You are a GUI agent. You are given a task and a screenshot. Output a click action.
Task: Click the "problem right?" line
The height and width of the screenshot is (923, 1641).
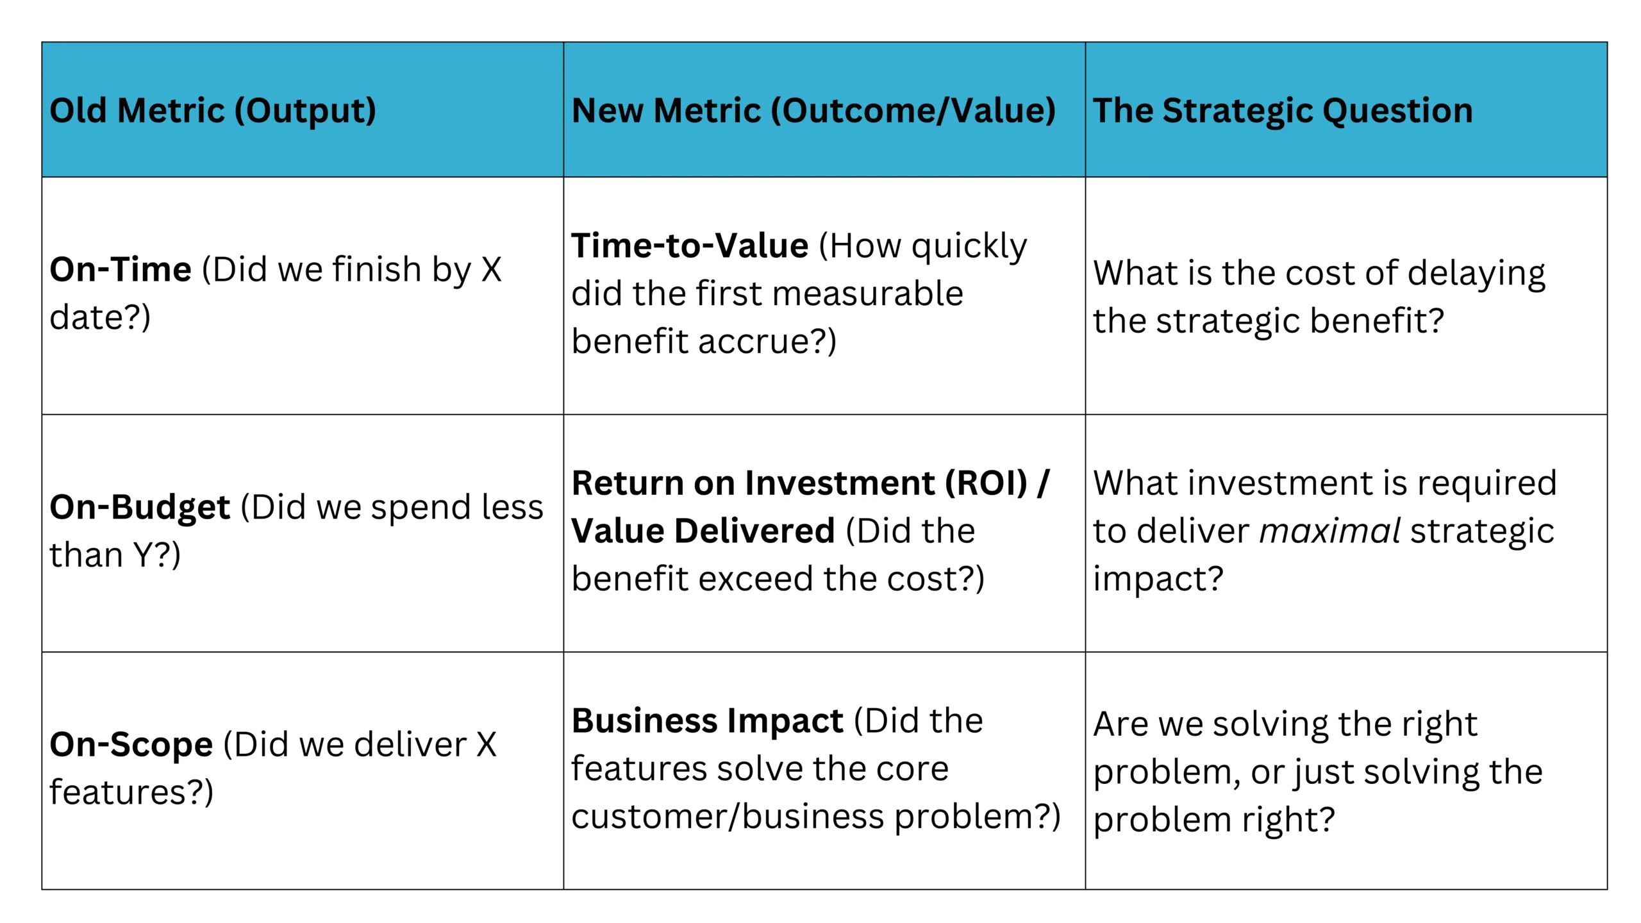(x=1214, y=820)
